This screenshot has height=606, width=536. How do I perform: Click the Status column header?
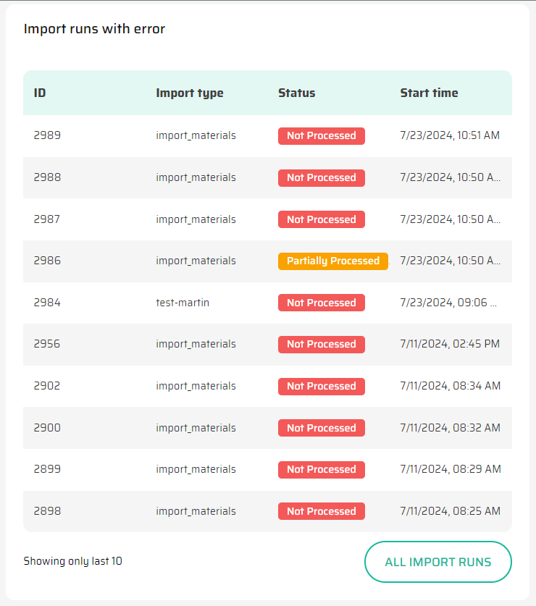click(297, 93)
